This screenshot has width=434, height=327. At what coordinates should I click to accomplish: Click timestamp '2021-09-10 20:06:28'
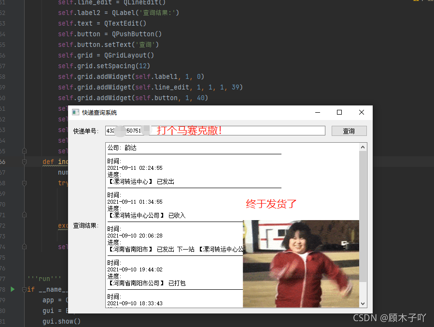[135, 236]
